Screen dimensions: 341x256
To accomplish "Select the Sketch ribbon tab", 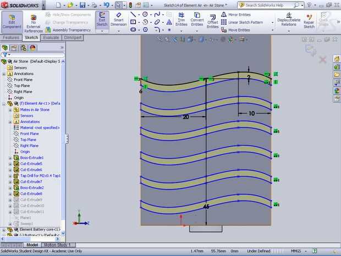I will pyautogui.click(x=31, y=37).
